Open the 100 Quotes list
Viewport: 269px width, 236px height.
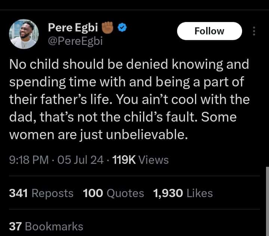[113, 193]
